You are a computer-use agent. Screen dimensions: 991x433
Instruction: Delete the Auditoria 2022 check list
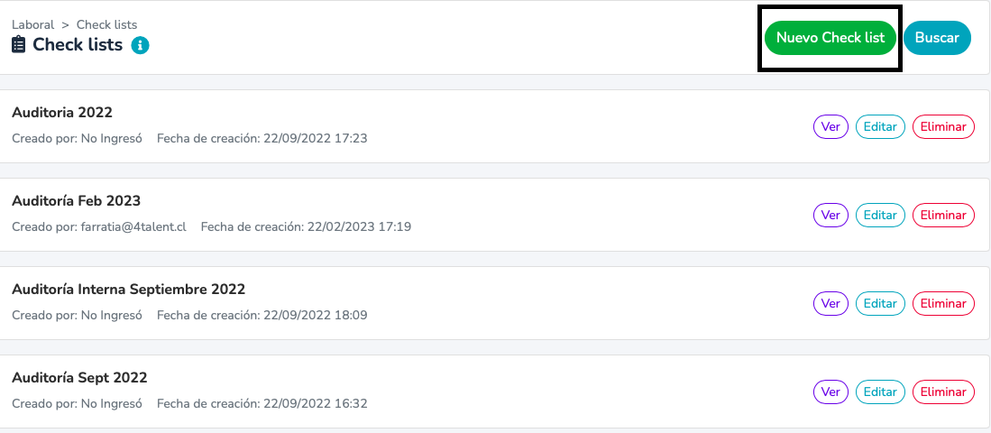[x=943, y=126]
